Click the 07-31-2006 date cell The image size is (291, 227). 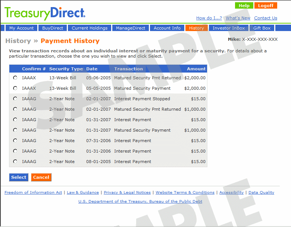98,141
